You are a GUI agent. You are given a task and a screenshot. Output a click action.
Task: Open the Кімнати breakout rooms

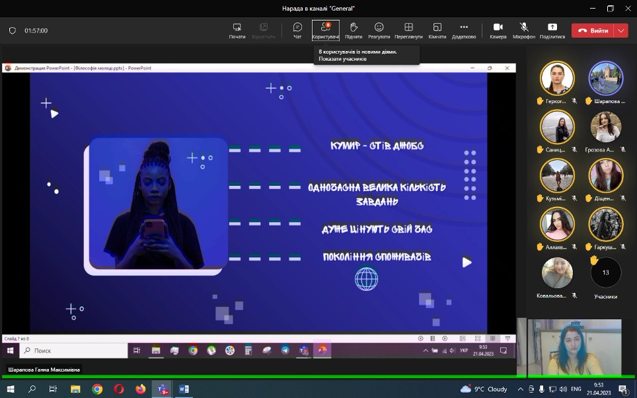click(x=437, y=30)
